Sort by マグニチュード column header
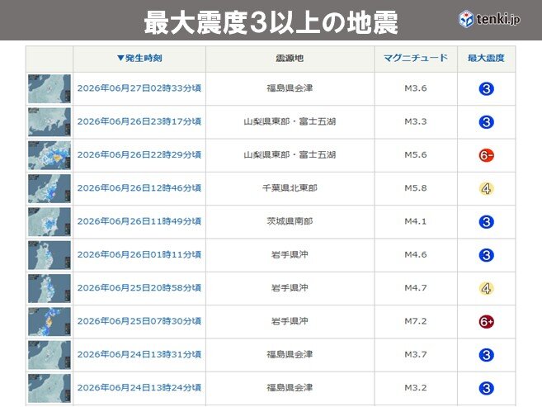 click(x=416, y=58)
